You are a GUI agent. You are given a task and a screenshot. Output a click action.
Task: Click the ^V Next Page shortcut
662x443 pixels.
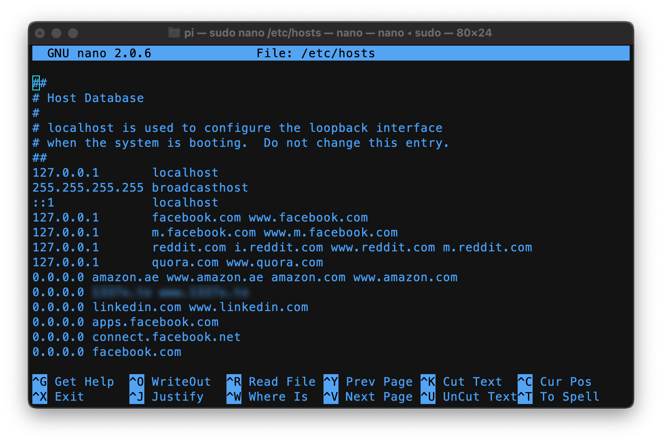click(368, 397)
